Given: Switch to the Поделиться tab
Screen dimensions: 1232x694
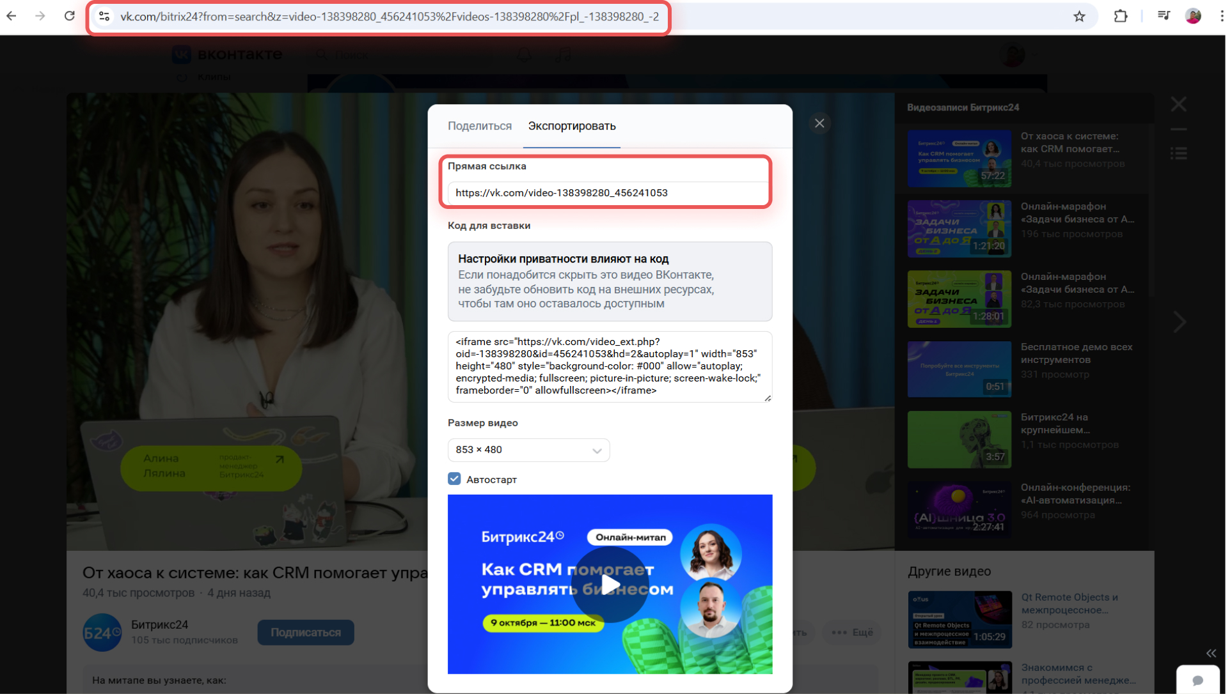Looking at the screenshot, I should 479,126.
